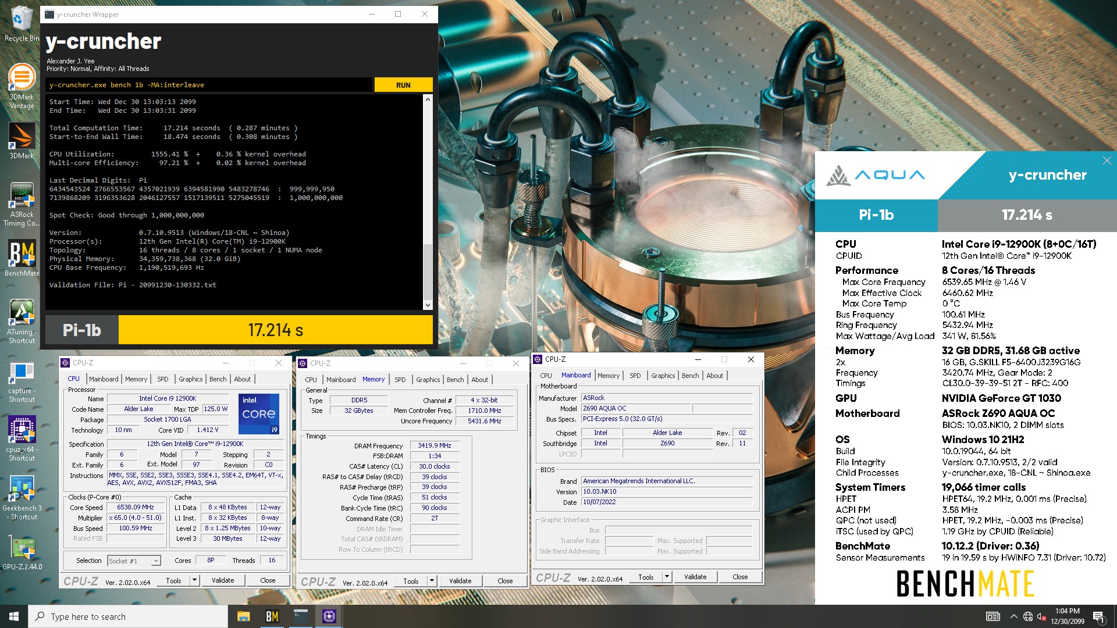Click the y-cruncher Wrapper title bar icon

point(49,15)
